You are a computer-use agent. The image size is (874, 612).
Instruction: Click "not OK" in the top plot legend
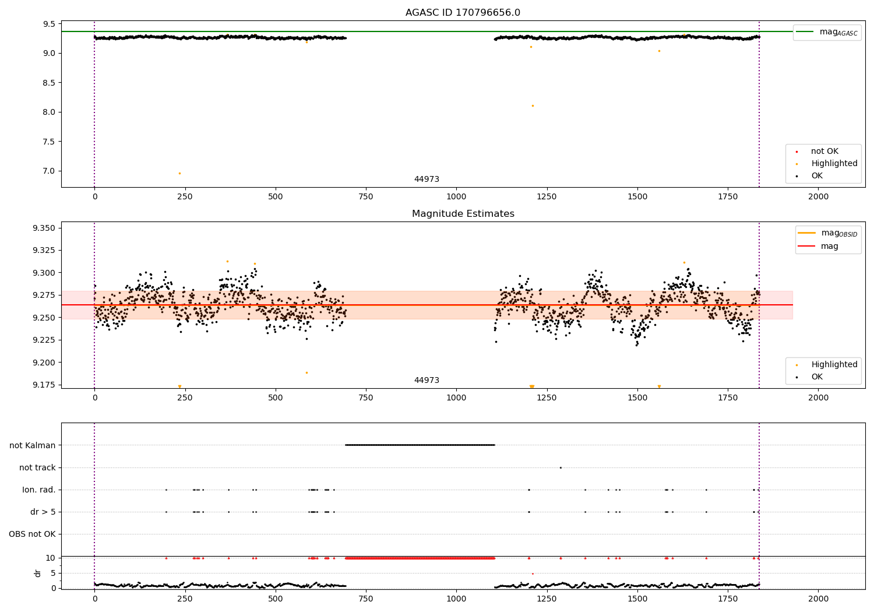[824, 152]
